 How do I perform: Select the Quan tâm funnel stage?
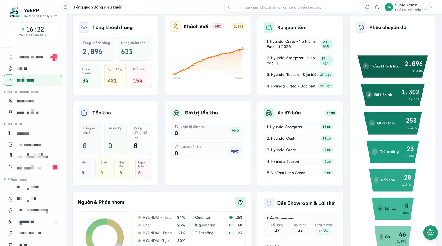coord(393,123)
